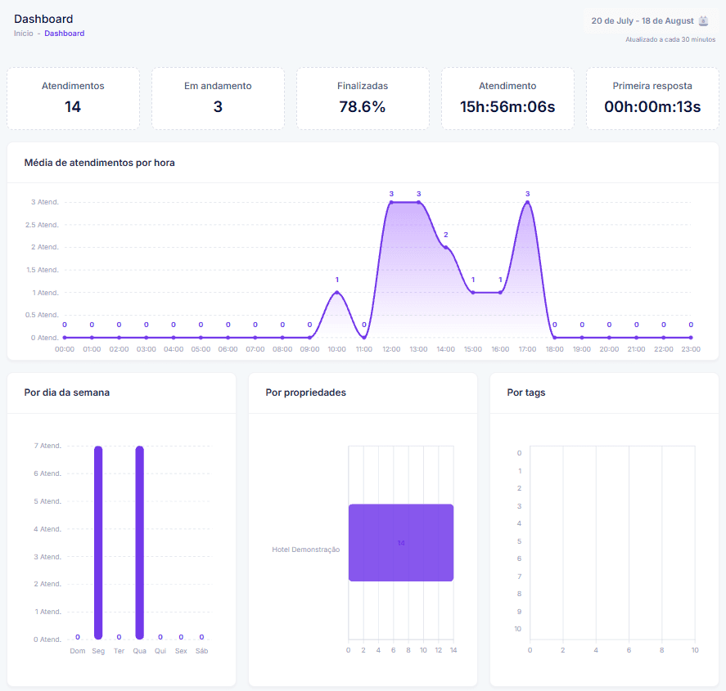Click the Seg bar in weekday chart

tap(98, 542)
